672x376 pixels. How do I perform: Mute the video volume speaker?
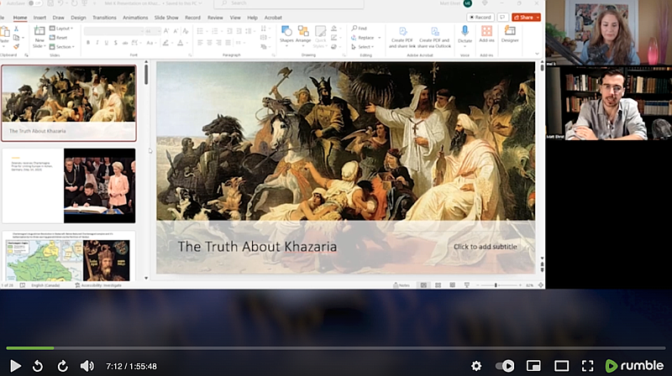pyautogui.click(x=87, y=366)
